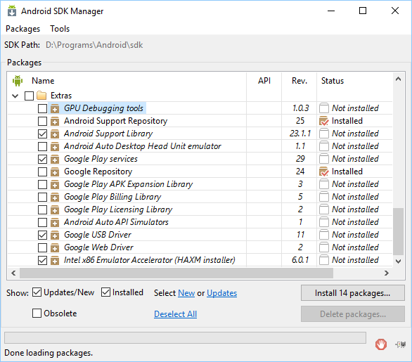412x362 pixels.
Task: Open the Packages menu
Action: point(23,29)
